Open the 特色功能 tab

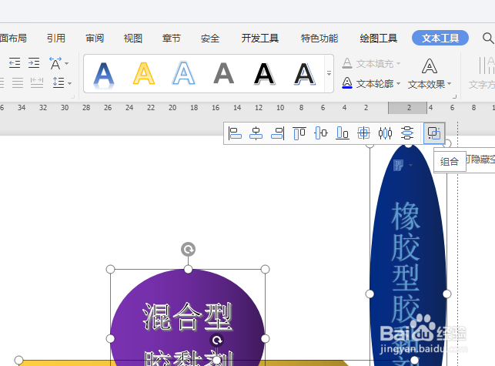319,39
